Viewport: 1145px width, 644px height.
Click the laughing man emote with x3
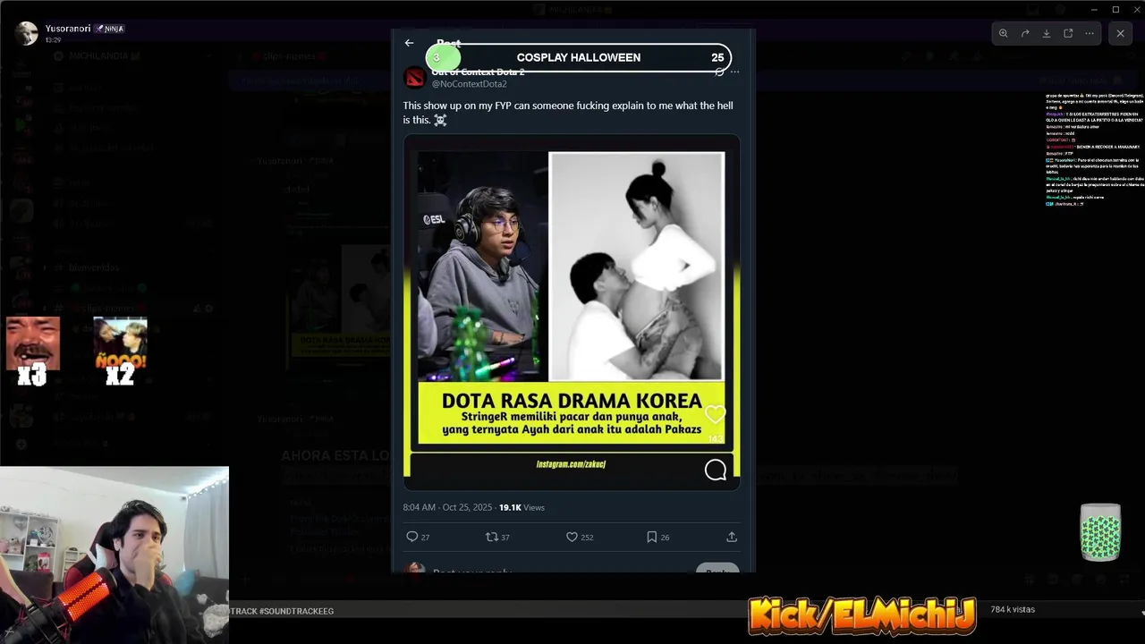coord(33,343)
